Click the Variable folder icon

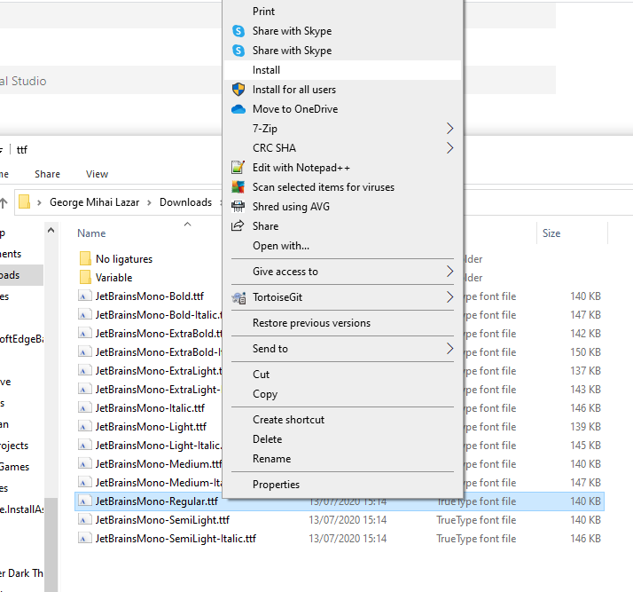tap(85, 277)
